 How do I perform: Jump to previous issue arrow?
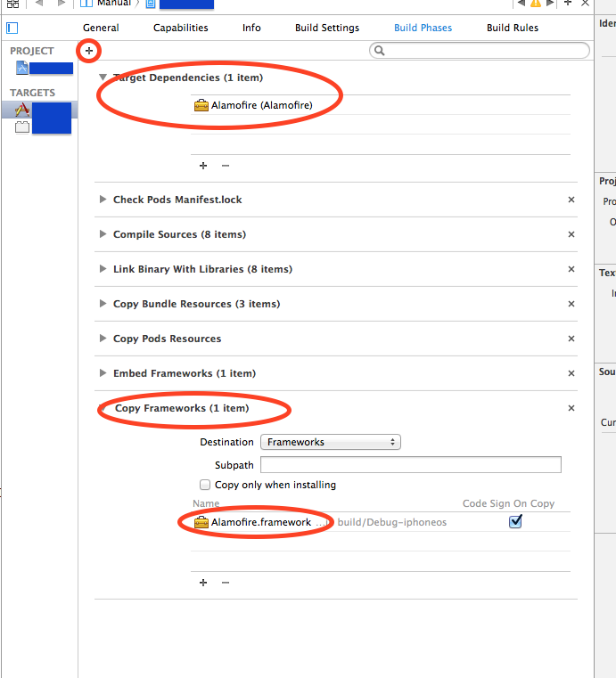[522, 3]
